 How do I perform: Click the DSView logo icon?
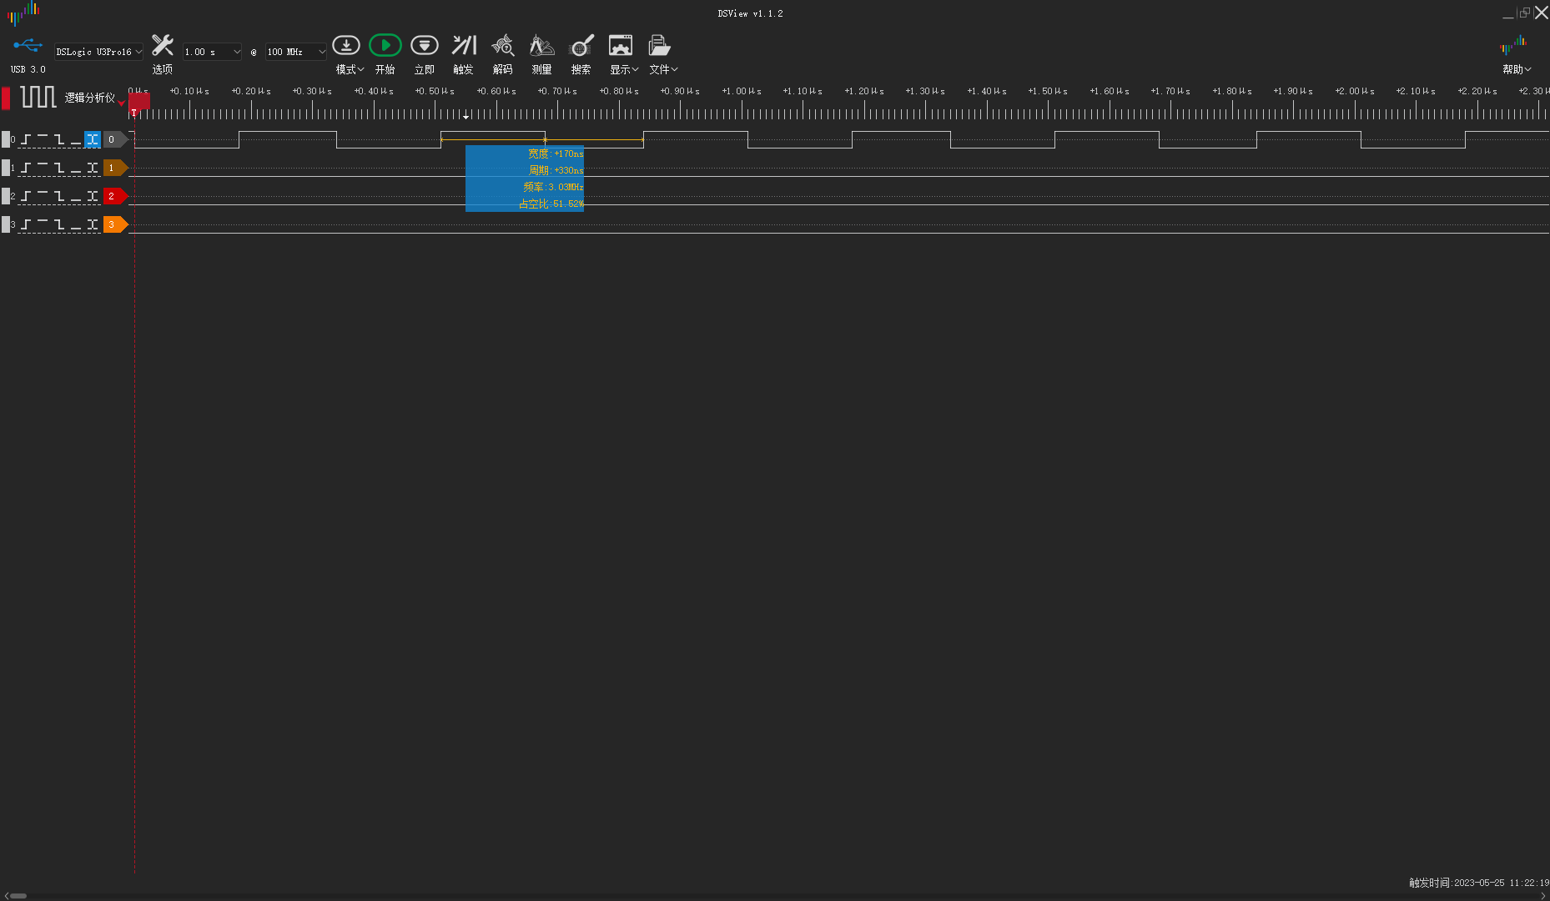click(23, 13)
